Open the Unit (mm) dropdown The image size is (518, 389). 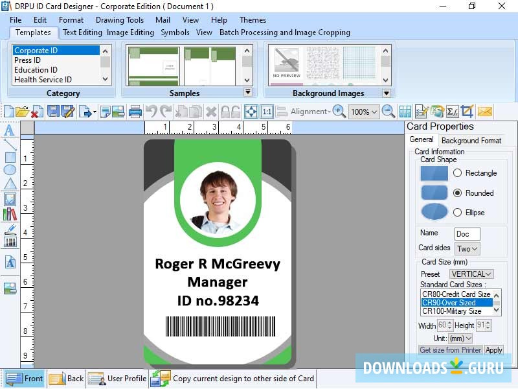pos(460,338)
